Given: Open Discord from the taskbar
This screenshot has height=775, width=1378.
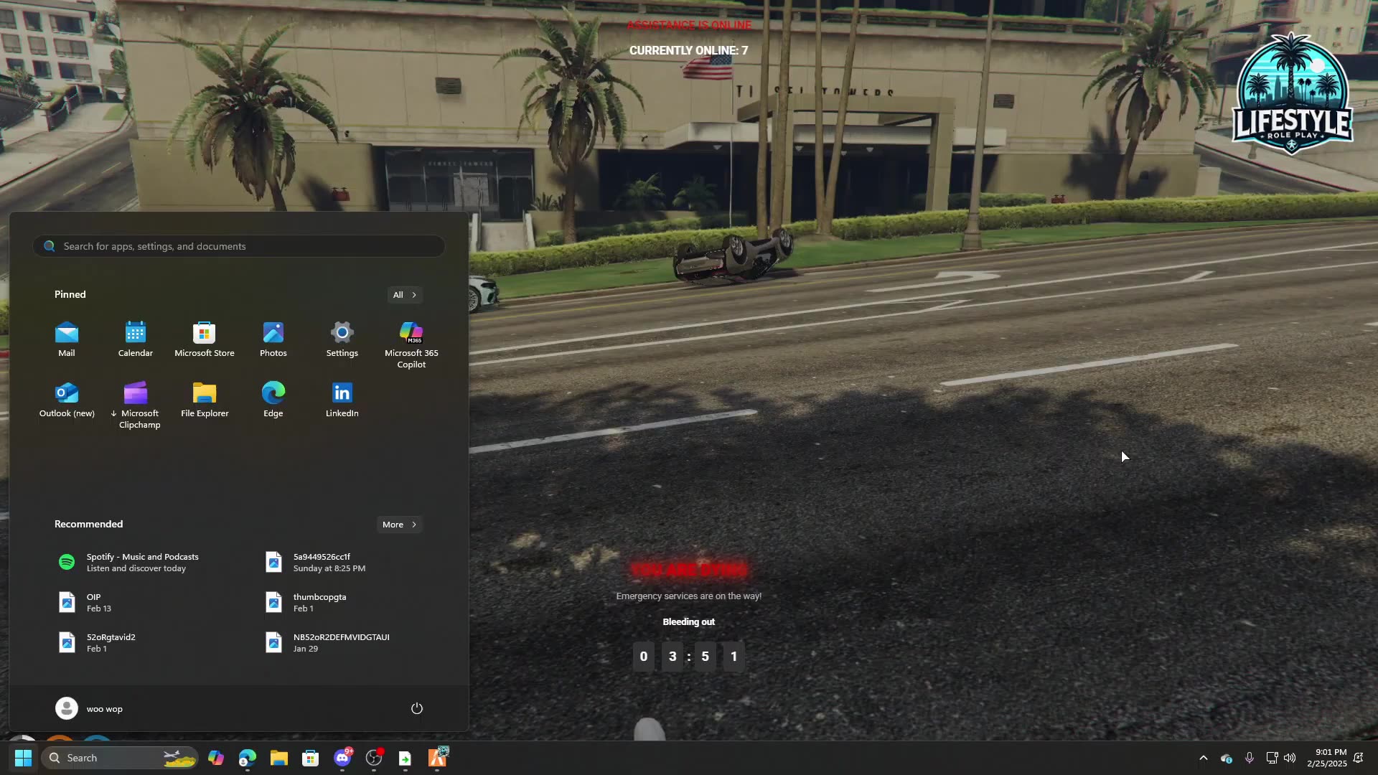Looking at the screenshot, I should (342, 758).
